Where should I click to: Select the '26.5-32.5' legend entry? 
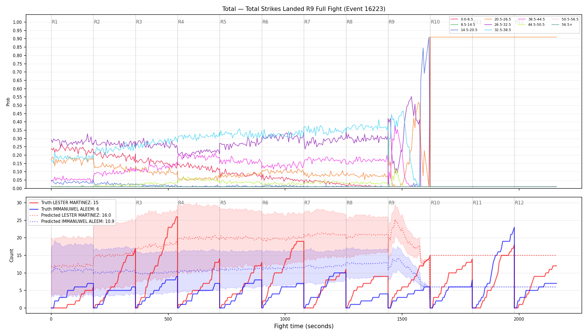click(498, 25)
